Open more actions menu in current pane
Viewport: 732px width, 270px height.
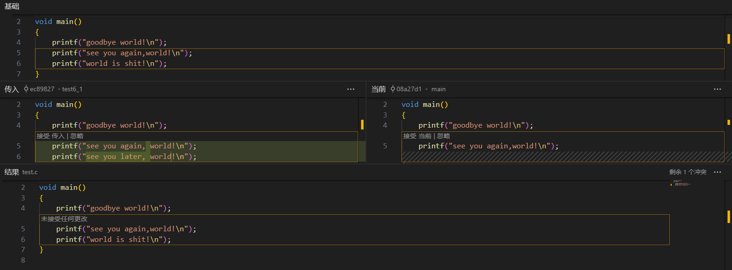(717, 89)
